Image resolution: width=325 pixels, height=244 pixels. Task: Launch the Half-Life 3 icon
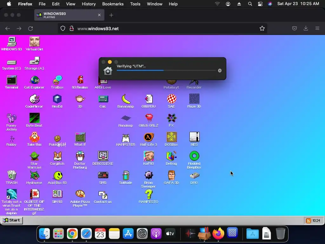tap(149, 137)
